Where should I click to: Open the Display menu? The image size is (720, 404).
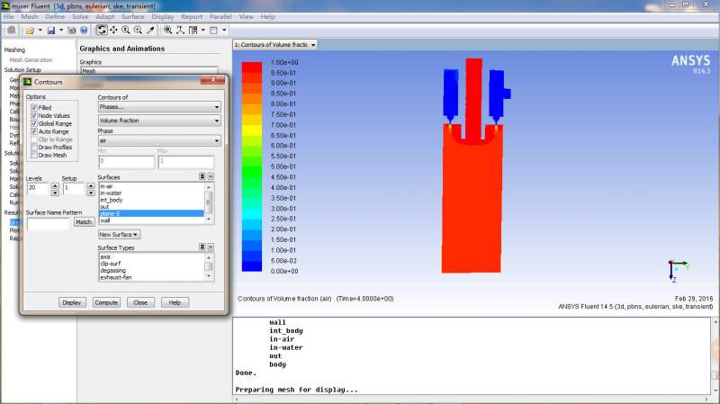tap(163, 16)
